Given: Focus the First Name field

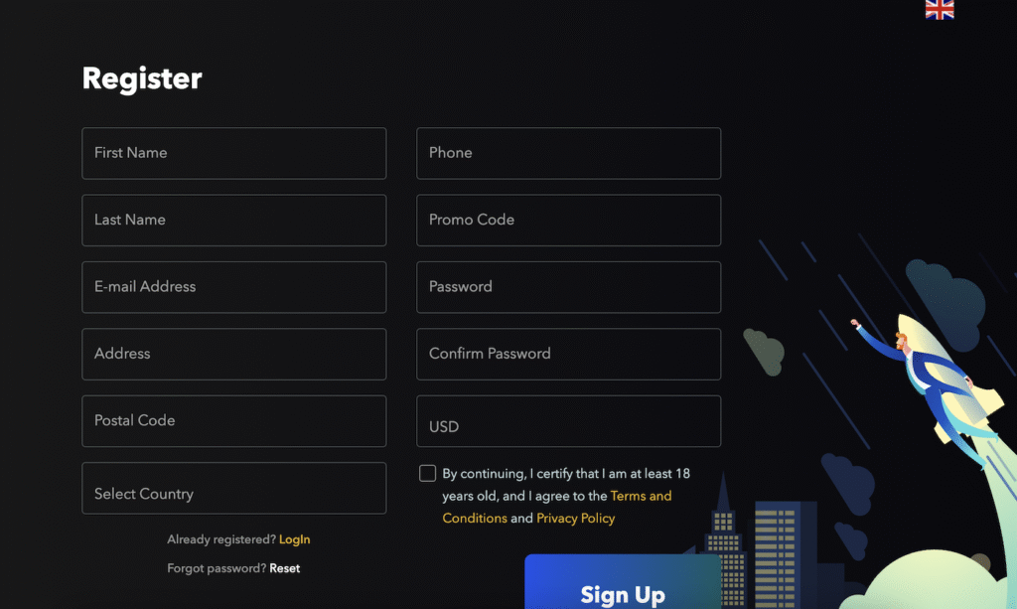Looking at the screenshot, I should pos(234,153).
